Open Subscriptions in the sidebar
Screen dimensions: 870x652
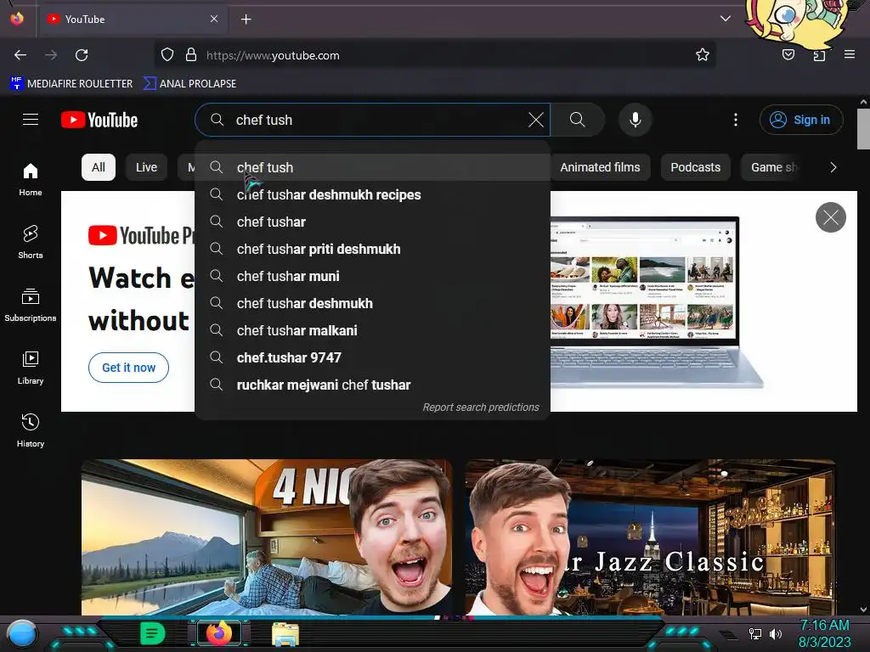(31, 305)
